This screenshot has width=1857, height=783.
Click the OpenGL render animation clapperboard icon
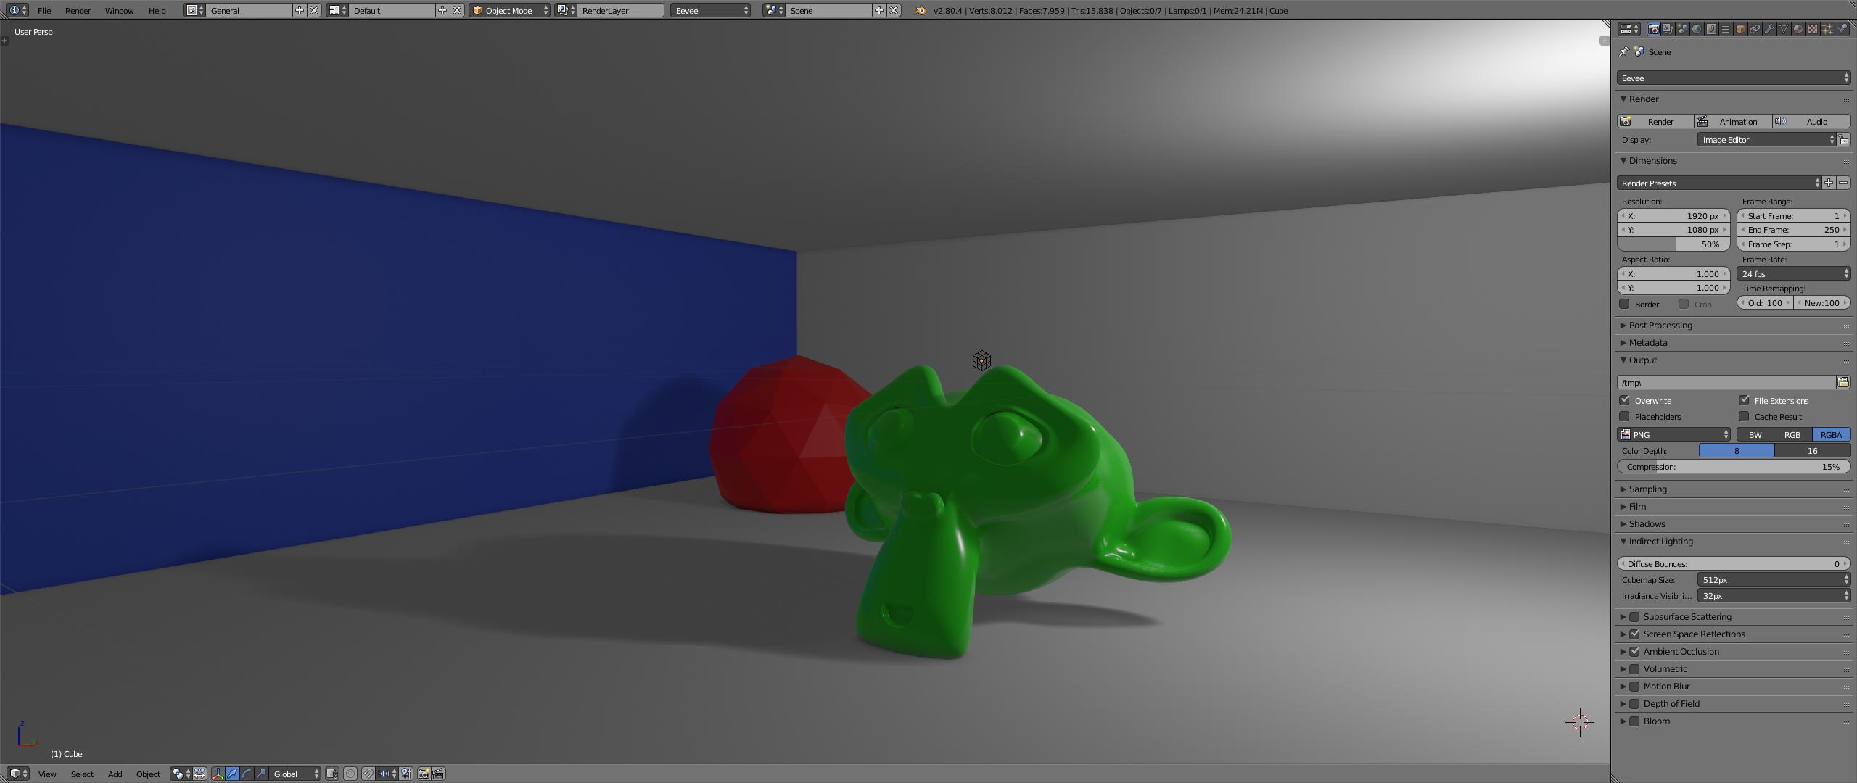[x=438, y=774]
